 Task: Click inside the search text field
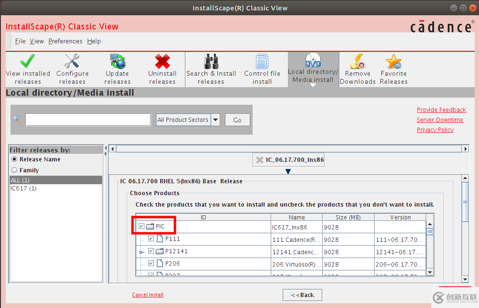tap(88, 119)
